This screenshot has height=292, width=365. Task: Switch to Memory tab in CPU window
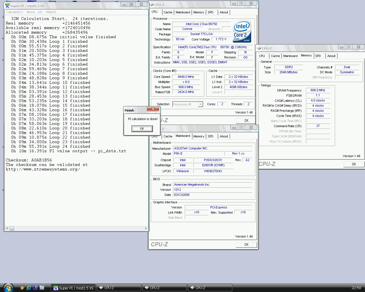click(x=199, y=12)
